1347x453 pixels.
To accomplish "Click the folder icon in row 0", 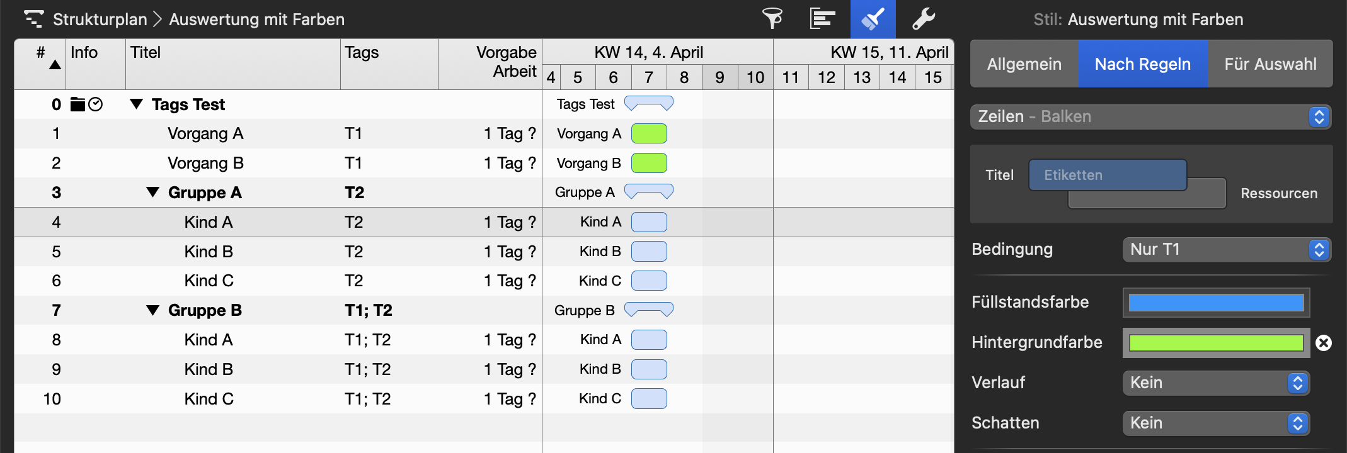I will click(77, 104).
